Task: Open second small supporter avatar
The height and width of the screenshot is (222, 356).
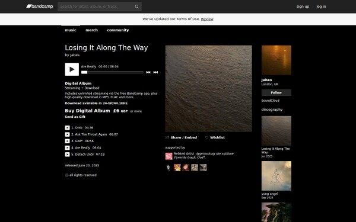Action: [177, 168]
